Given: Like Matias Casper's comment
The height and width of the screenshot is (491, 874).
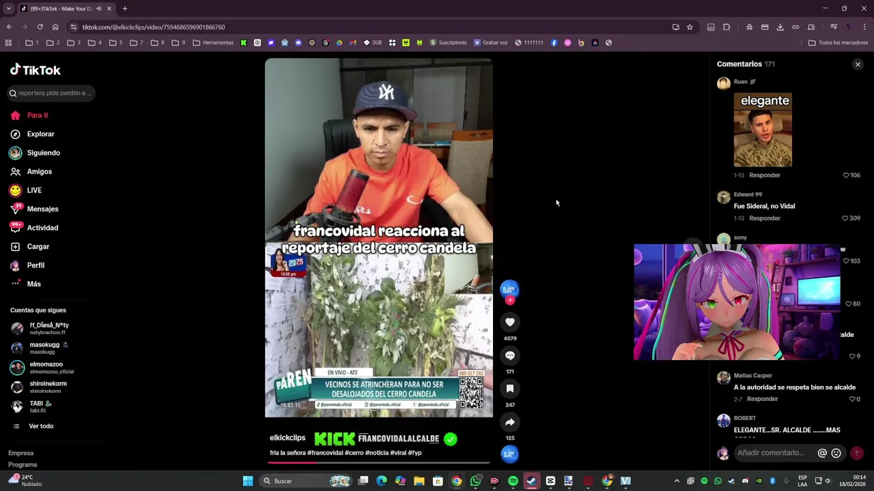Looking at the screenshot, I should coord(854,399).
